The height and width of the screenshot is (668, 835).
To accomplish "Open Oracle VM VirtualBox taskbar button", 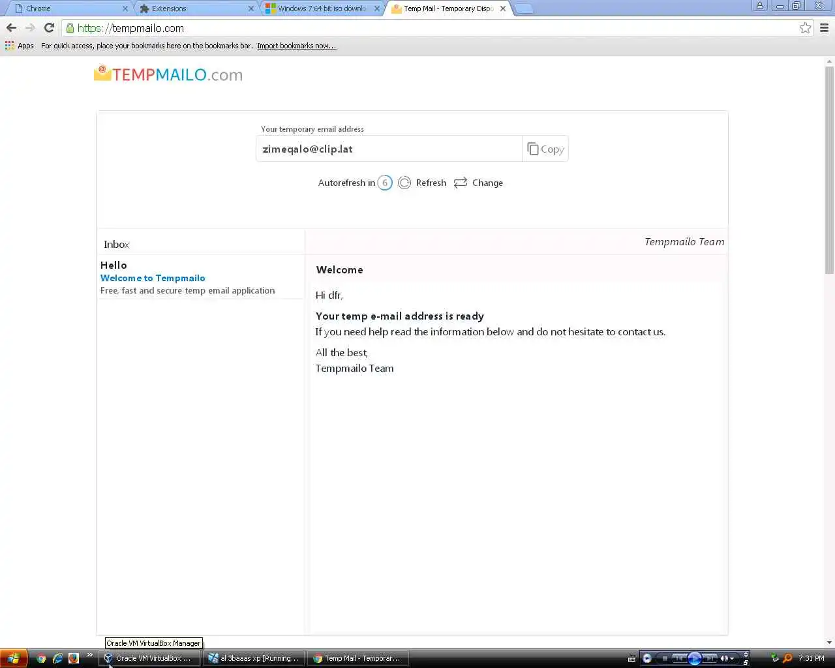I will pos(150,658).
